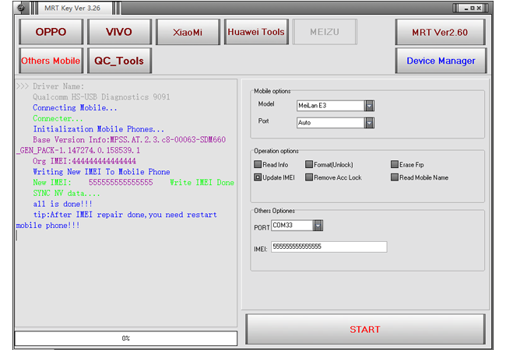Open the XiaoMi tools section
The height and width of the screenshot is (350, 506).
click(188, 32)
